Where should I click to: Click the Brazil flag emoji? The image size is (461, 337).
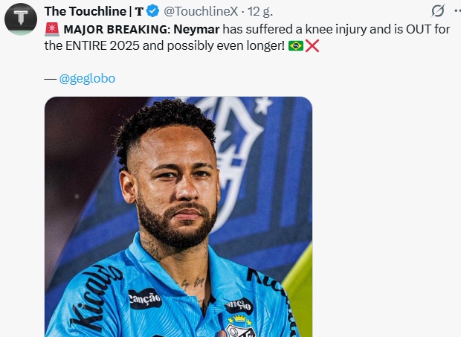[x=295, y=45]
